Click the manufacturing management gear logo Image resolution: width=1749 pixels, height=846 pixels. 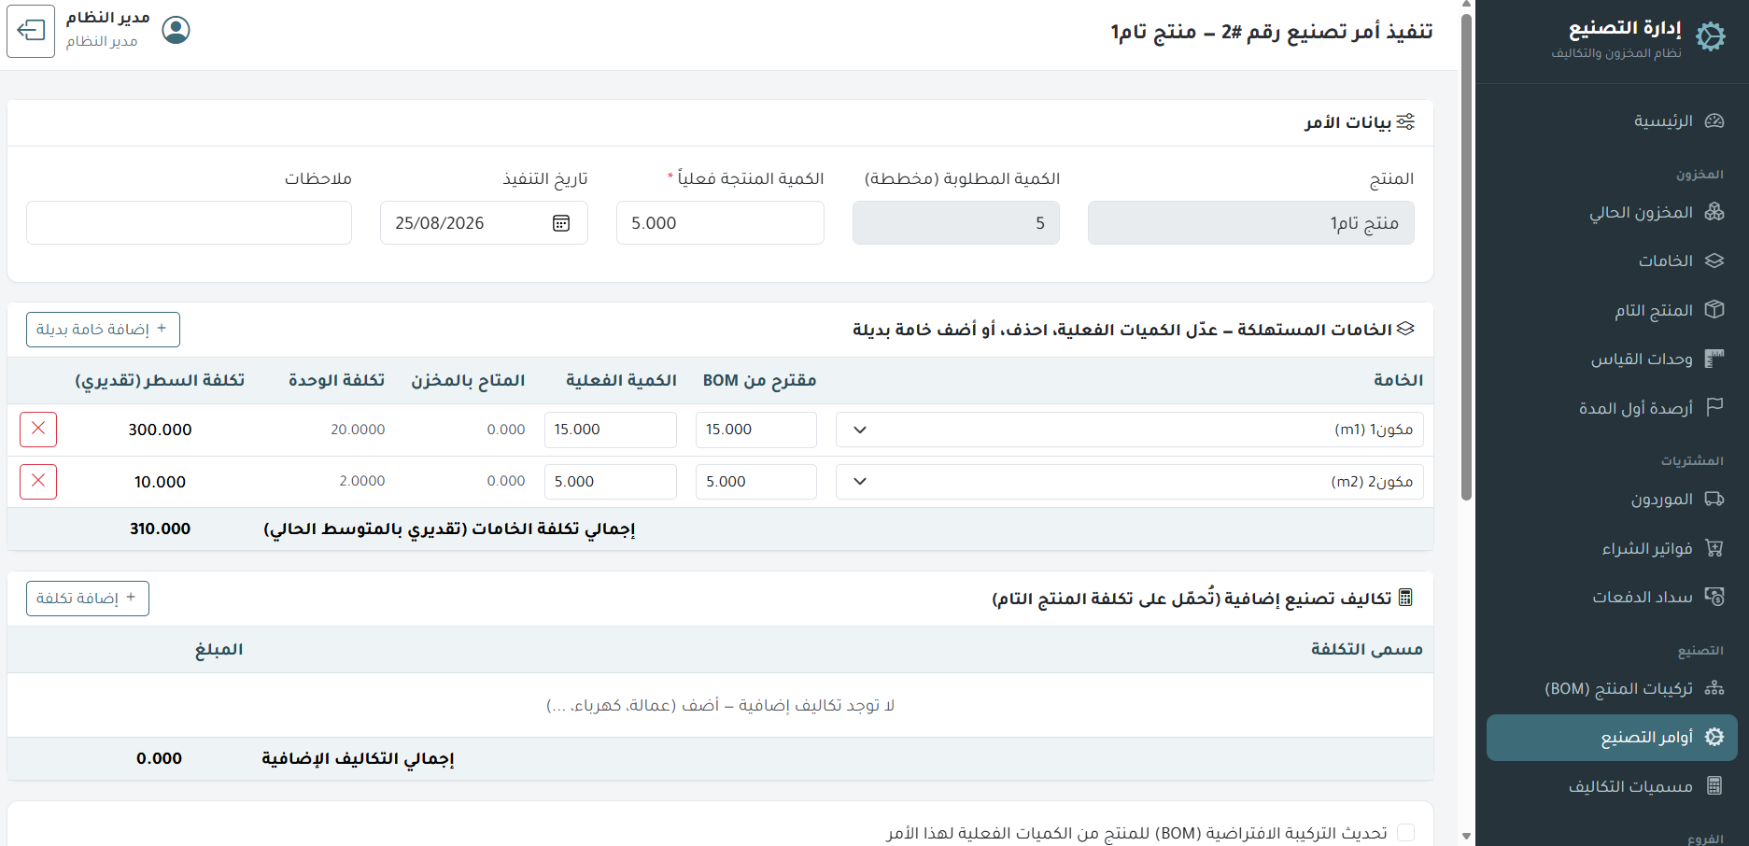click(1711, 37)
